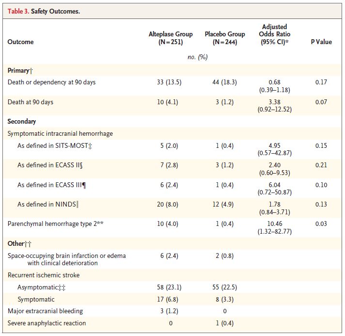345x336 pixels.
Task: Select the Alteplase Group column header
Action: click(171, 38)
